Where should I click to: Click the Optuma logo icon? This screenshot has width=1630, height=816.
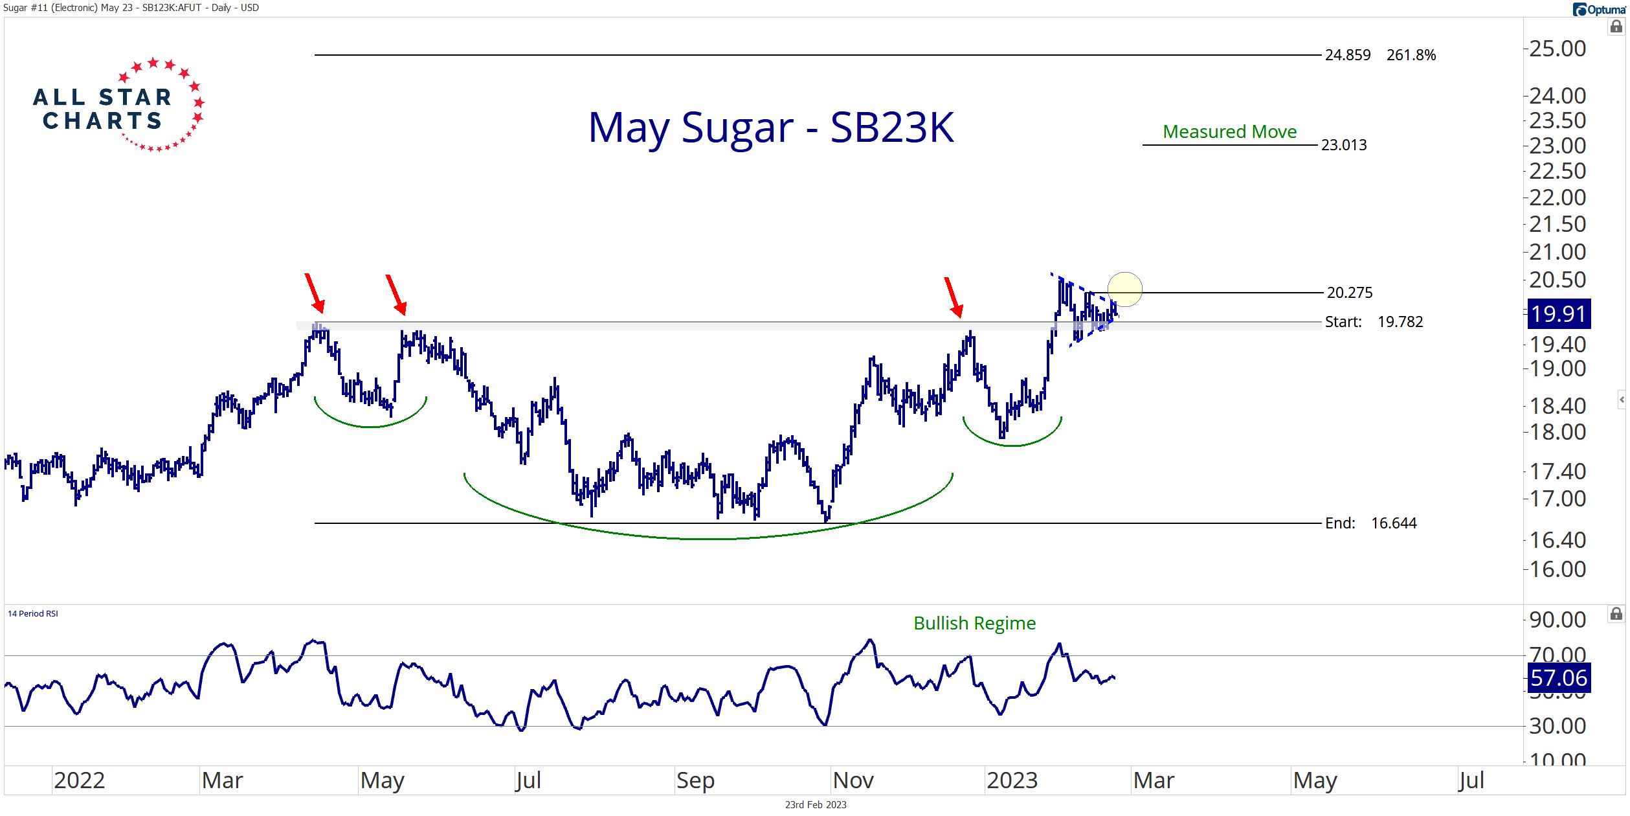click(x=1580, y=9)
